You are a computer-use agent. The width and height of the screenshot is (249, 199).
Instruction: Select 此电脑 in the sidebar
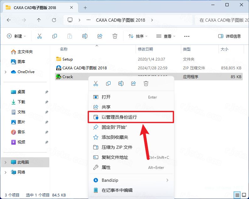[25, 162]
